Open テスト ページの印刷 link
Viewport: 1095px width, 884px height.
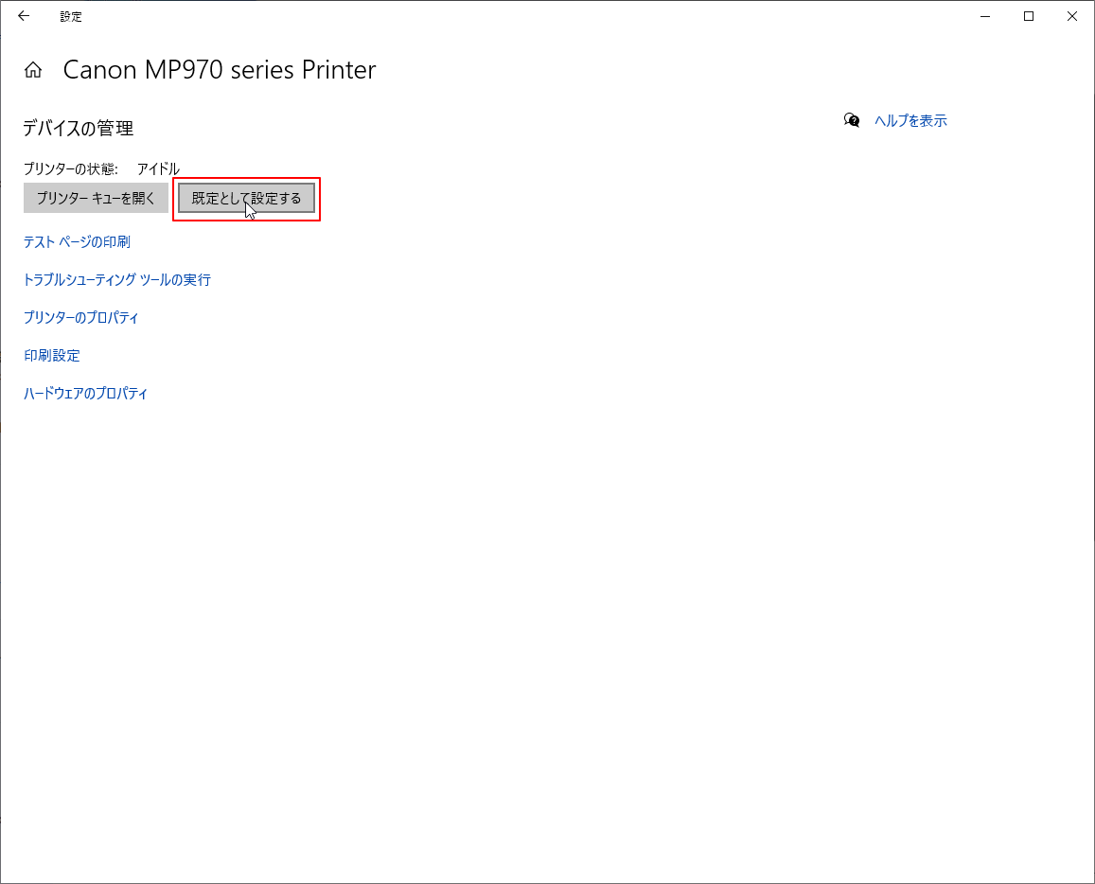point(77,241)
